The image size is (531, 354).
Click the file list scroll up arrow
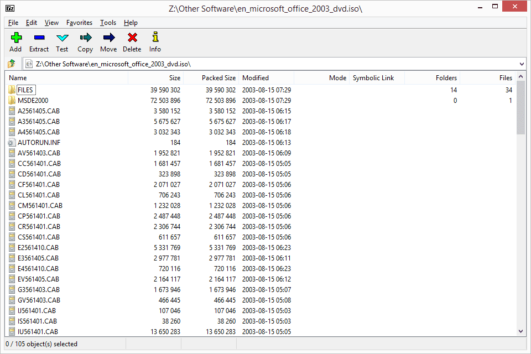coord(521,76)
